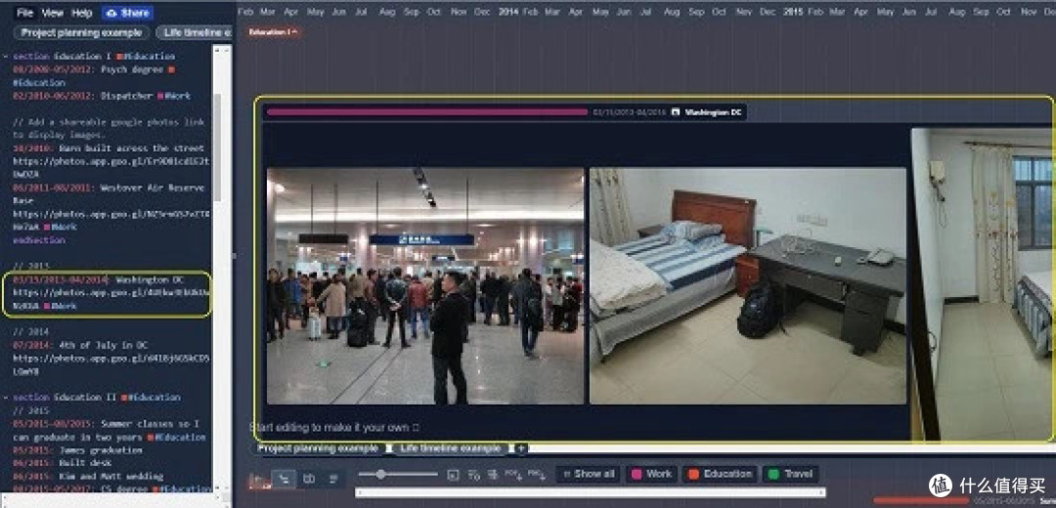Click the first plus-marked icon left of Show all
The image size is (1056, 508).
pos(513,475)
